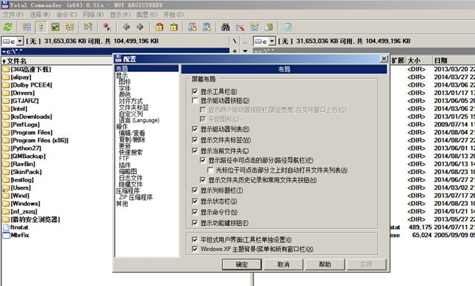The image size is (475, 286).
Task: Select the full details view toolbar icon
Action: (41, 27)
